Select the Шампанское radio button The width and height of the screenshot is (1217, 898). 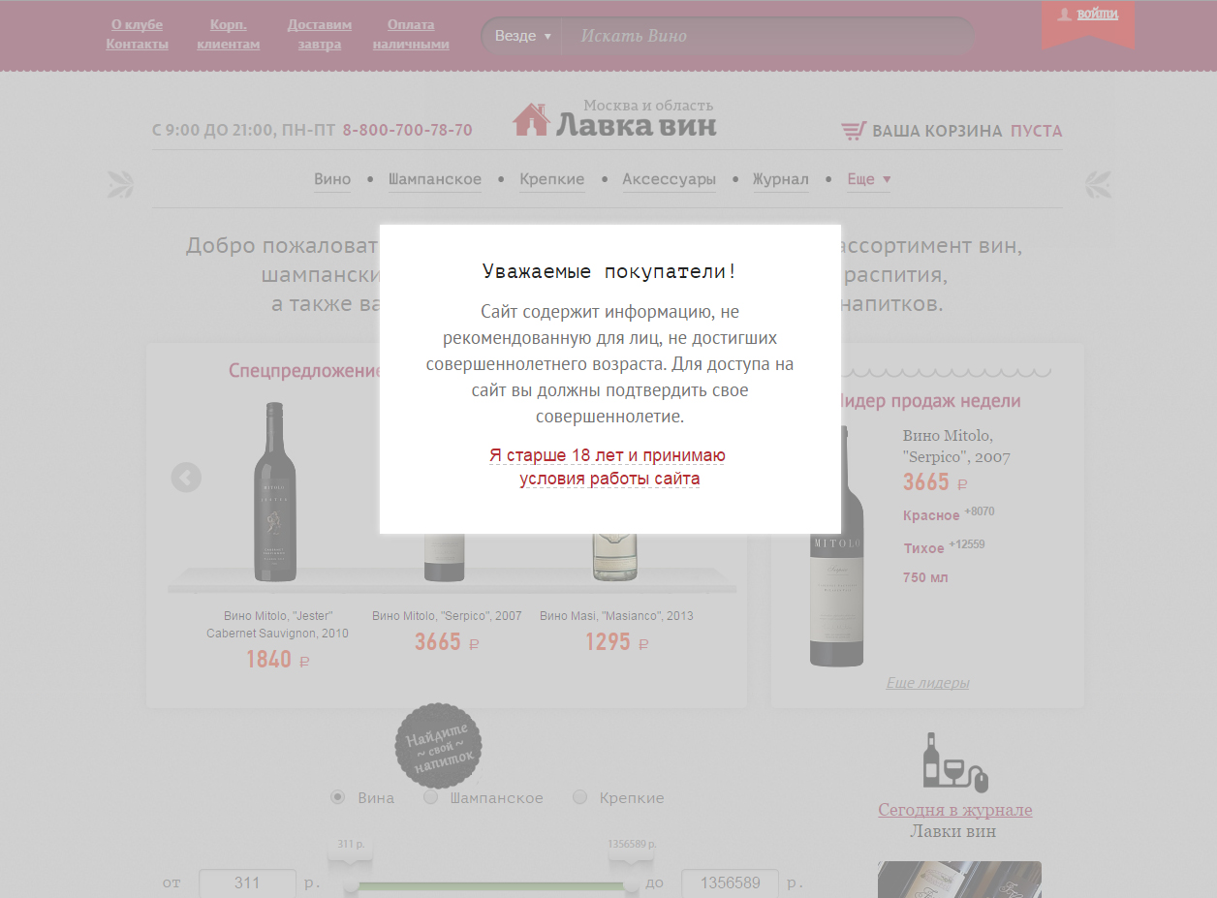click(431, 797)
